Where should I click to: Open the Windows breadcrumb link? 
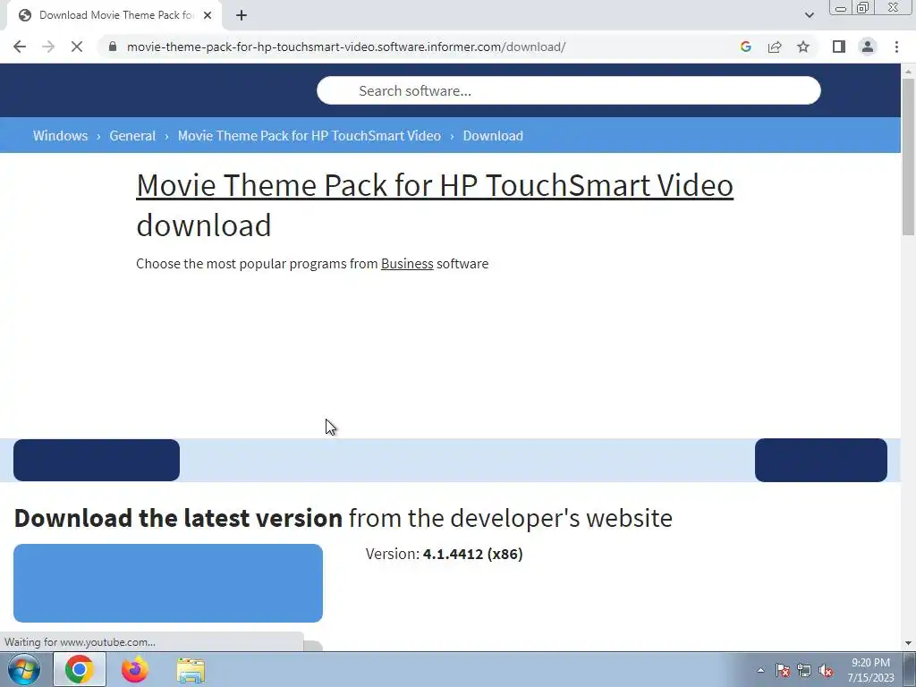(60, 136)
